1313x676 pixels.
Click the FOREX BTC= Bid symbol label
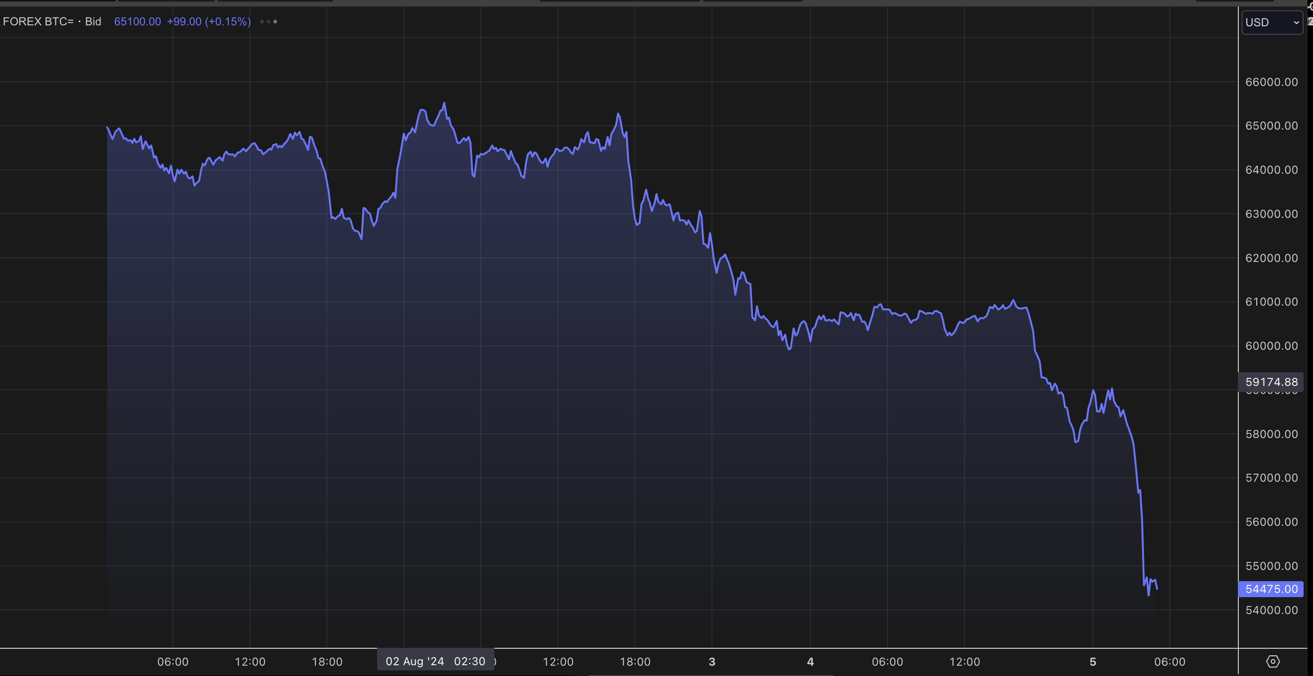(52, 22)
